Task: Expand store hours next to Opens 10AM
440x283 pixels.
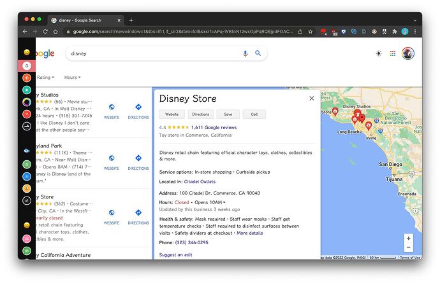Action: [x=224, y=202]
